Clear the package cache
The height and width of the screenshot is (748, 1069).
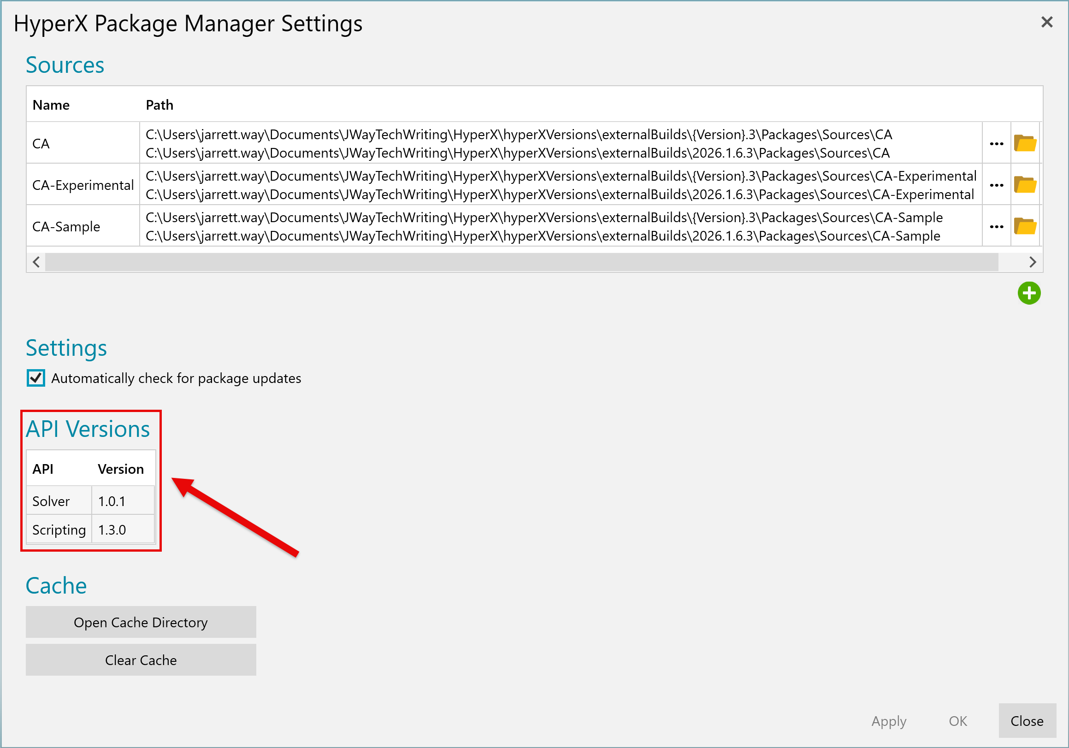(141, 660)
